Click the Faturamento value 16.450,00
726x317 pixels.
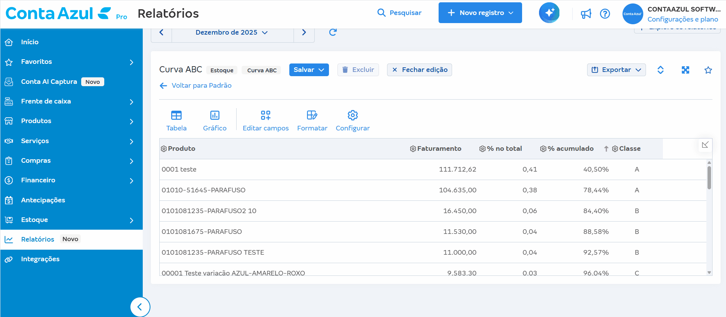coord(460,211)
